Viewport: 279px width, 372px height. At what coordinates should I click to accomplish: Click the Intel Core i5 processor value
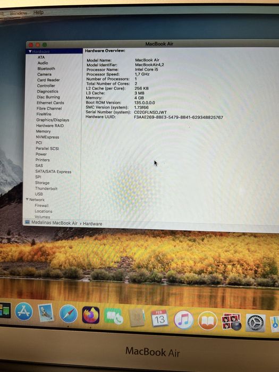[146, 69]
